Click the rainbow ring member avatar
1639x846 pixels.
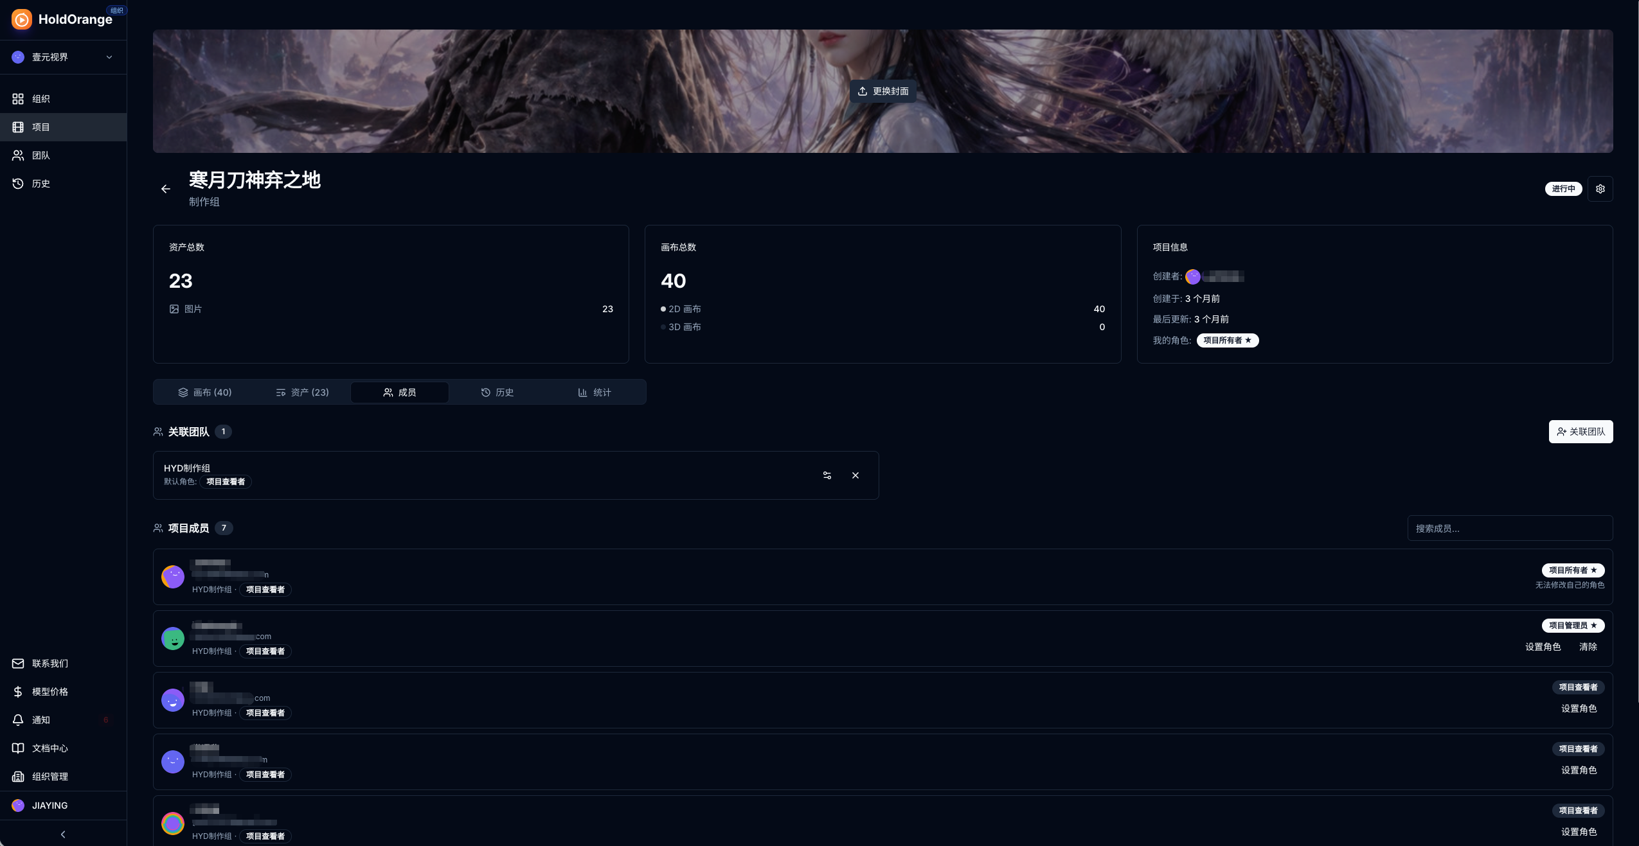pos(173,824)
